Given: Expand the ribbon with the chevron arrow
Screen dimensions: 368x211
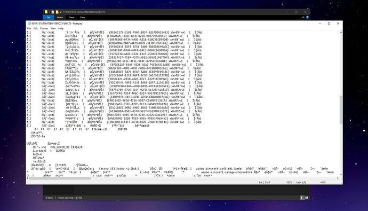Looking at the screenshot, I should point(303,18).
